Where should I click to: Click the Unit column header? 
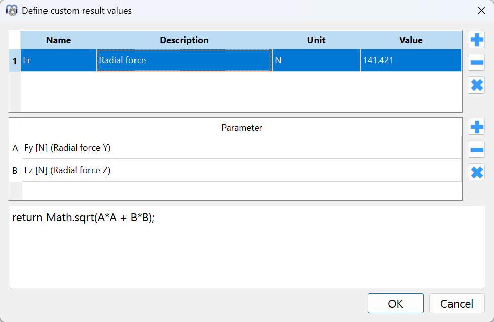tap(316, 40)
